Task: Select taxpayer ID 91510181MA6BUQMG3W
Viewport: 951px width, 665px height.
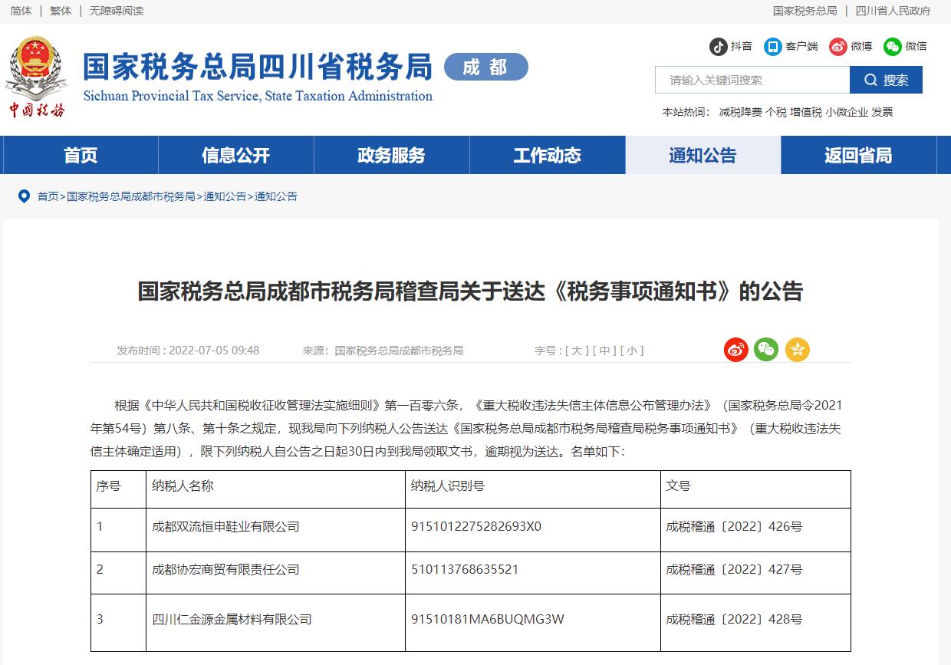Action: click(488, 619)
